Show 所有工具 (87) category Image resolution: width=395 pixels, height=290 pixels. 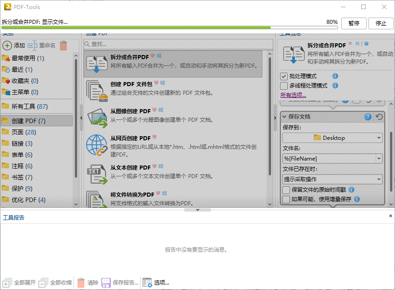point(37,106)
